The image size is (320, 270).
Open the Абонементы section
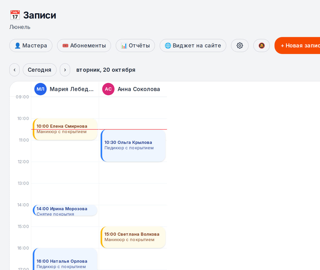point(84,46)
